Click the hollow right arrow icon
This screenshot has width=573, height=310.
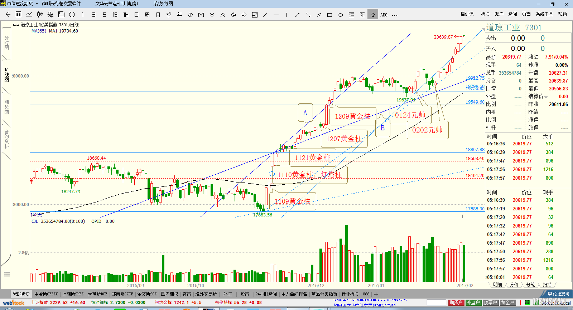tap(244, 15)
